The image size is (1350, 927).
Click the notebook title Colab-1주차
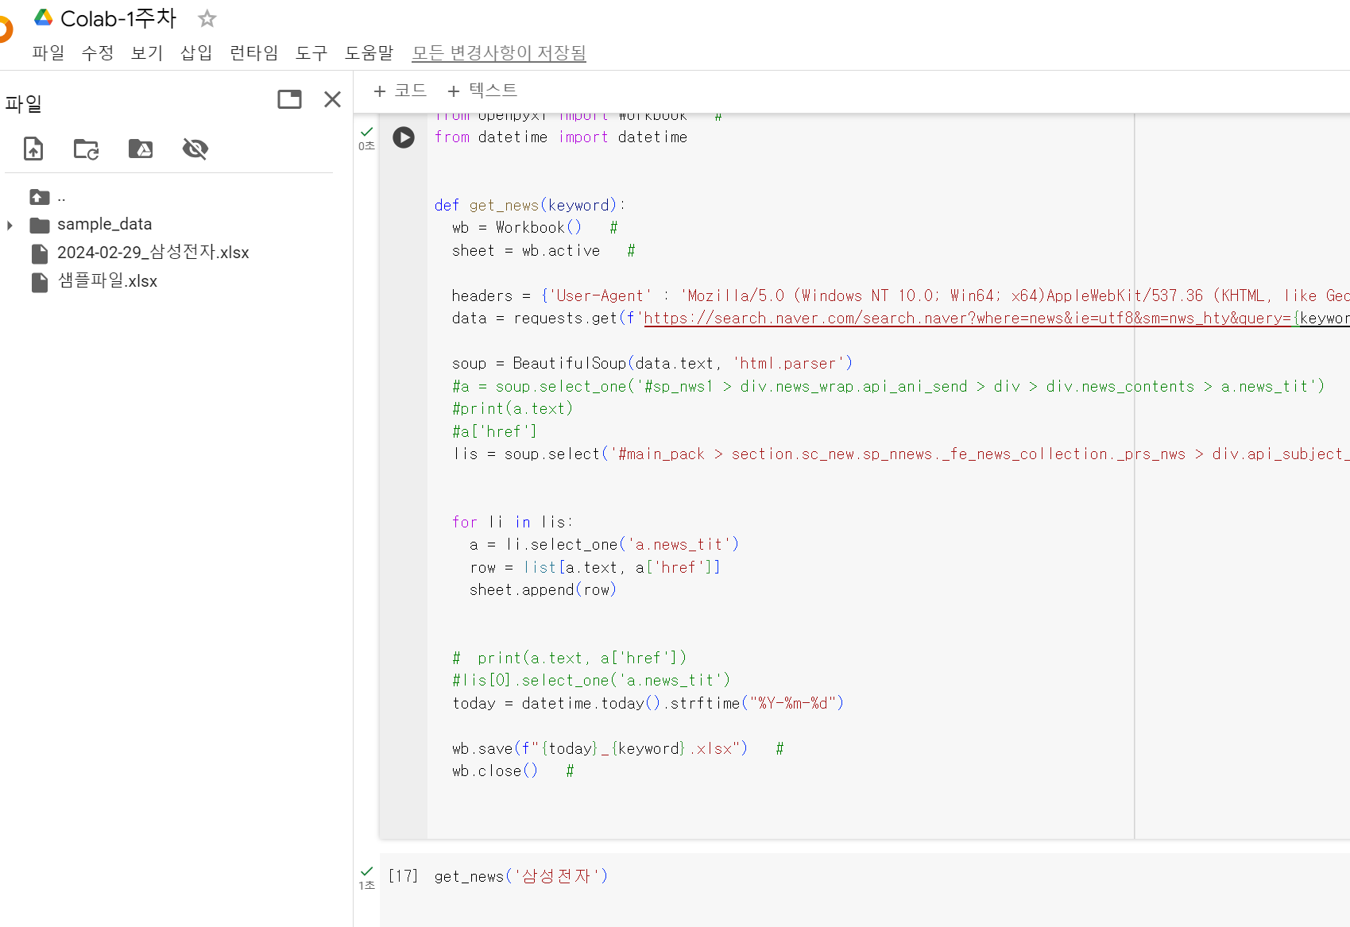point(118,18)
